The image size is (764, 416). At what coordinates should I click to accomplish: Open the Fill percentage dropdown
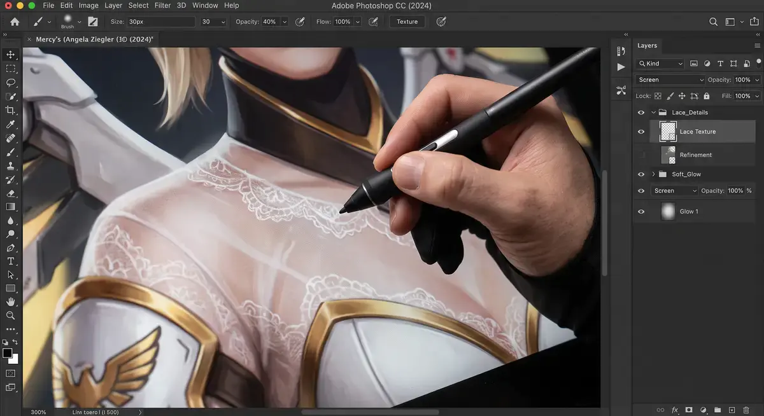756,96
